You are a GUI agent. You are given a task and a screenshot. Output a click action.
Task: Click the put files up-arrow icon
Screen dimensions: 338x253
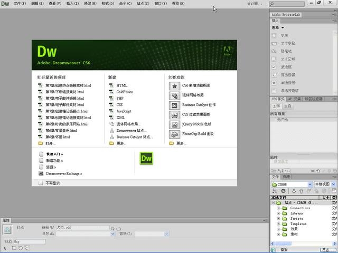301,191
